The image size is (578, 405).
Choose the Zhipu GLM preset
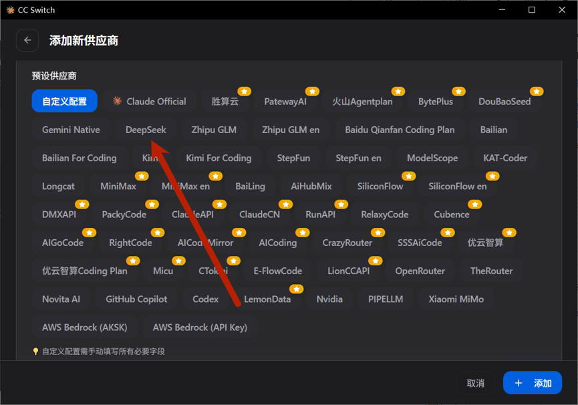point(214,130)
